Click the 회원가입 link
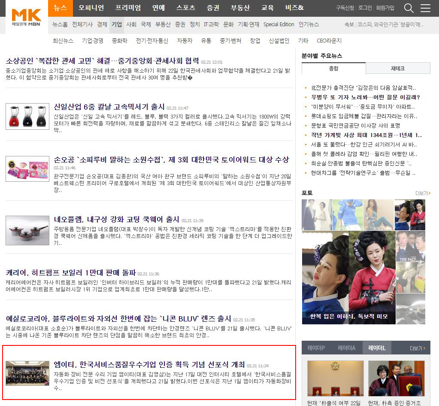Image resolution: width=439 pixels, height=406 pixels. click(385, 8)
